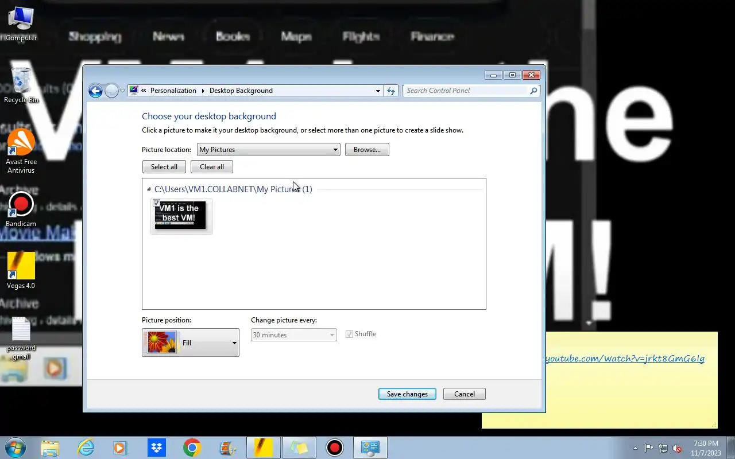Open the taskbar clock showing 7:30 PM
Screen dimensions: 735x459
point(706,448)
